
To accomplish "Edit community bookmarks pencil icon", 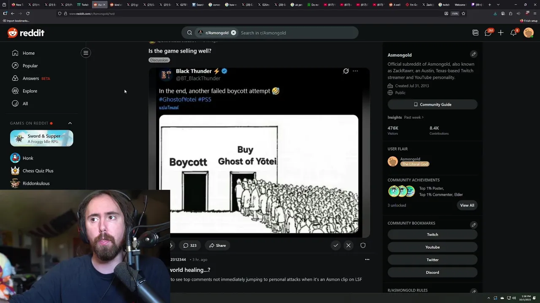I will point(473,225).
